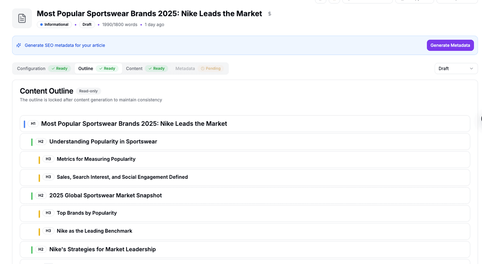Click the H2 badge for Understanding Popularity in Sportswear
482x264 pixels.
(x=41, y=142)
